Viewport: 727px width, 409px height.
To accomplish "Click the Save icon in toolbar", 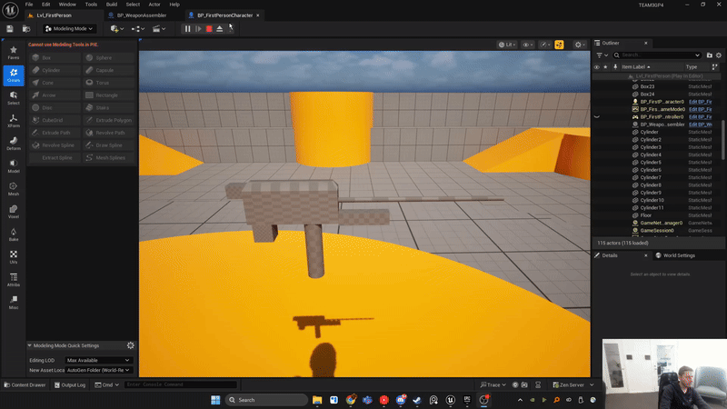I will [10, 29].
